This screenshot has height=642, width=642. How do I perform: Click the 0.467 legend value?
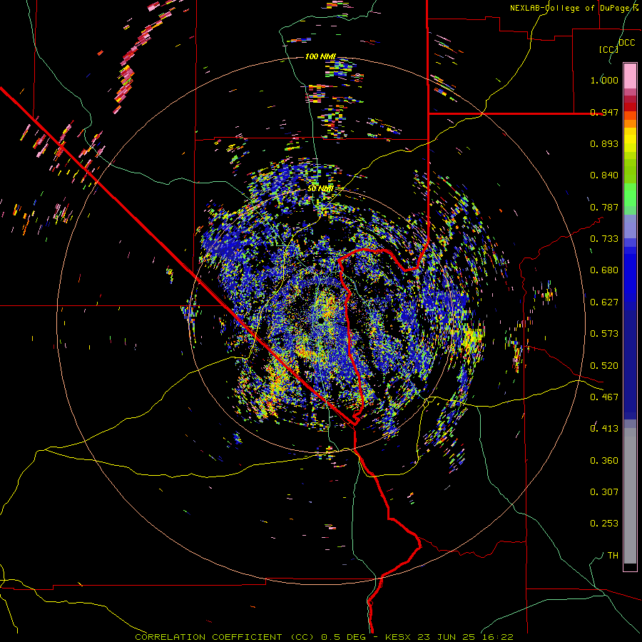point(604,397)
